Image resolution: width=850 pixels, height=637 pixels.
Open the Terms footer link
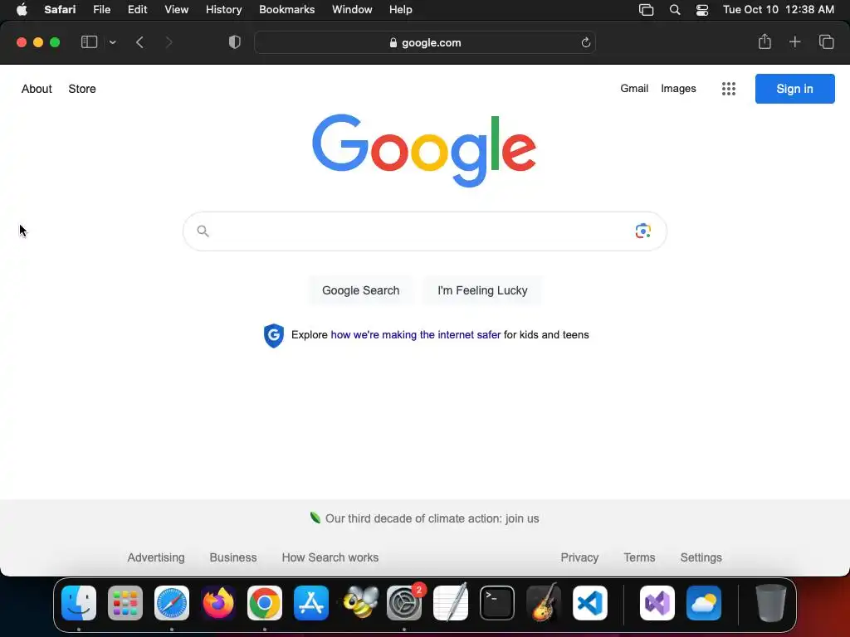(639, 557)
